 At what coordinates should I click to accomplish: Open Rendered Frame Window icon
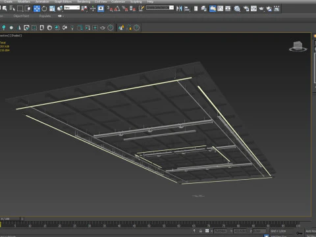(x=253, y=9)
